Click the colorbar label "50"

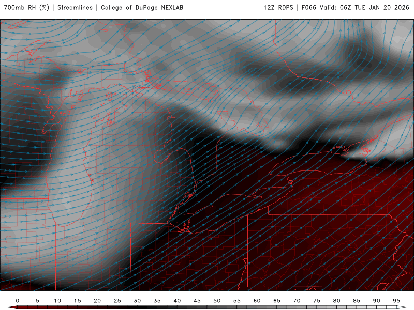click(x=217, y=301)
